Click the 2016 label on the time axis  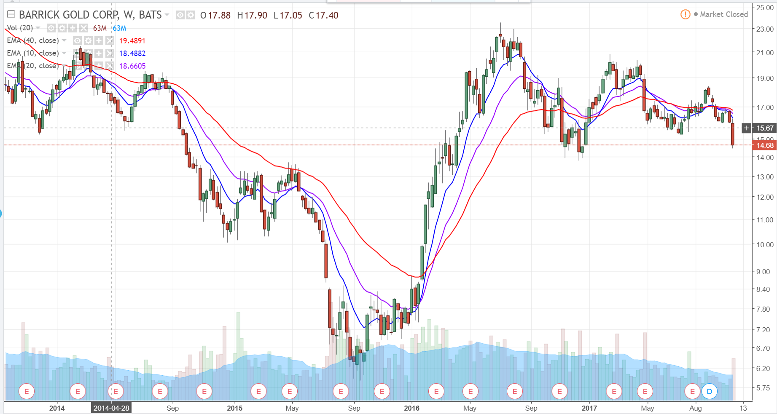pos(412,408)
